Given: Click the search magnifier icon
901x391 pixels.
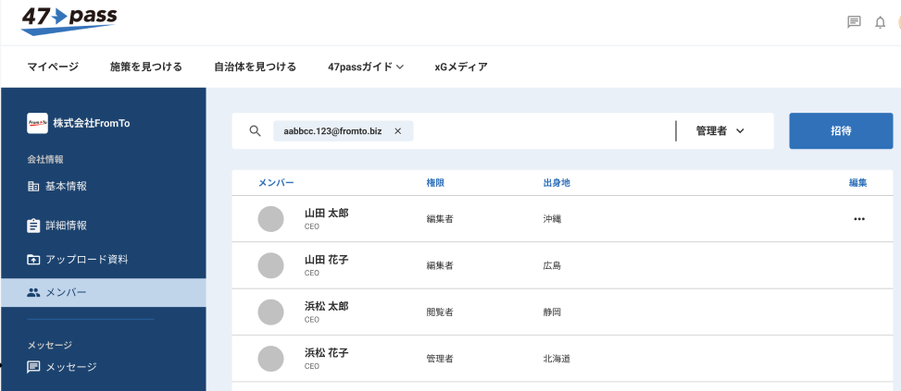Looking at the screenshot, I should 256,131.
